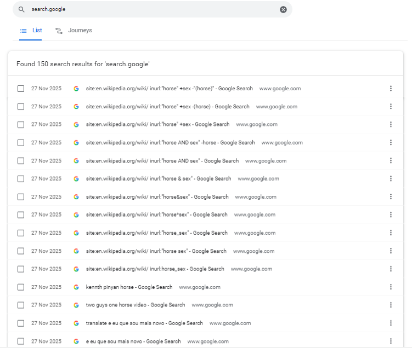This screenshot has width=412, height=348.
Task: Open actions menu for 'inurl:"horse AND sex" - Google Search'
Action: [x=391, y=160]
